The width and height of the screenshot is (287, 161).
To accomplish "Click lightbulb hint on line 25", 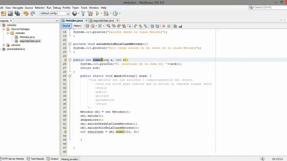I will pos(65,59).
